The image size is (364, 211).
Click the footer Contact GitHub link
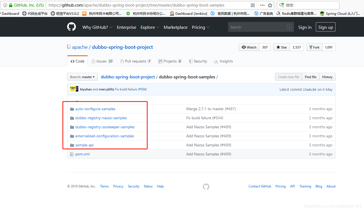tap(260, 186)
